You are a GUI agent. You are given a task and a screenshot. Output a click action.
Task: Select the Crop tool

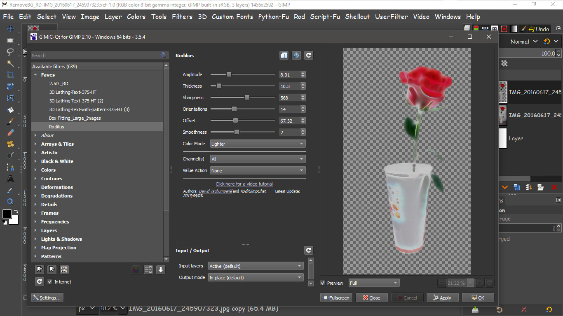[10, 75]
